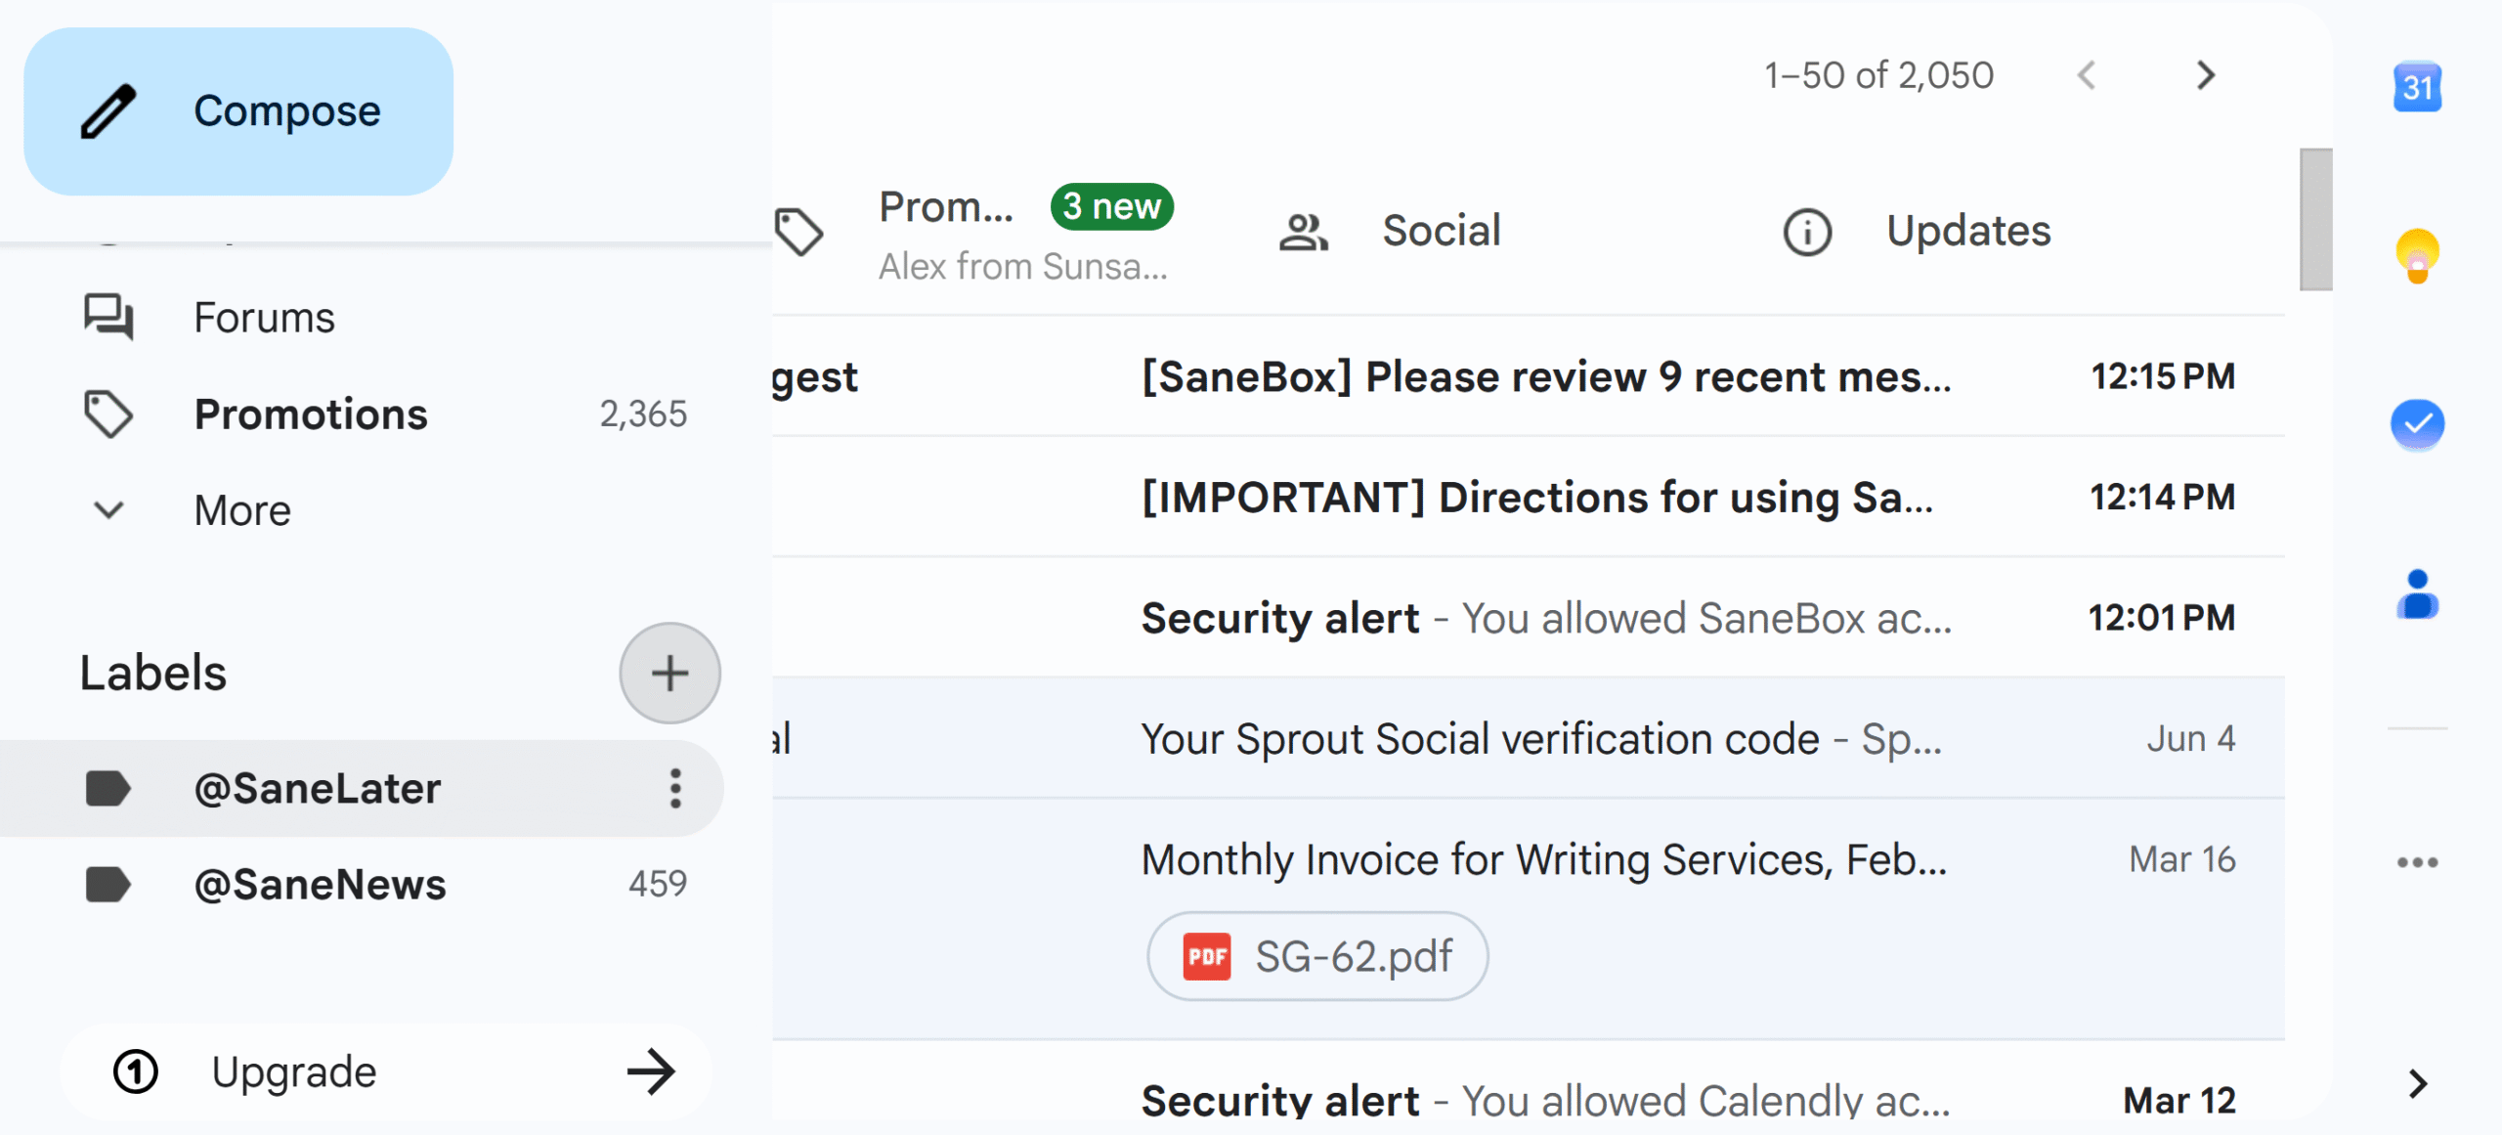Image resolution: width=2502 pixels, height=1135 pixels.
Task: Click the Updates info icon
Action: click(1807, 232)
